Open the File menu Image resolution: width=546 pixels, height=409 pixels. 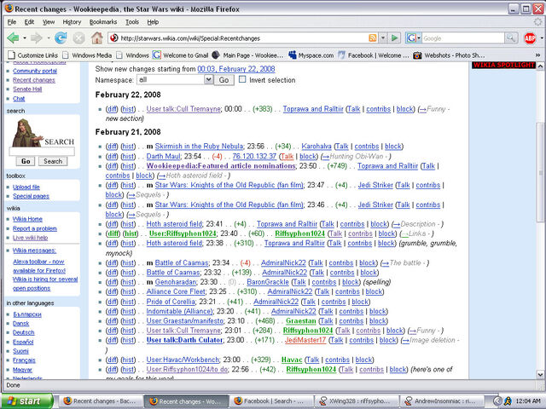pos(11,22)
